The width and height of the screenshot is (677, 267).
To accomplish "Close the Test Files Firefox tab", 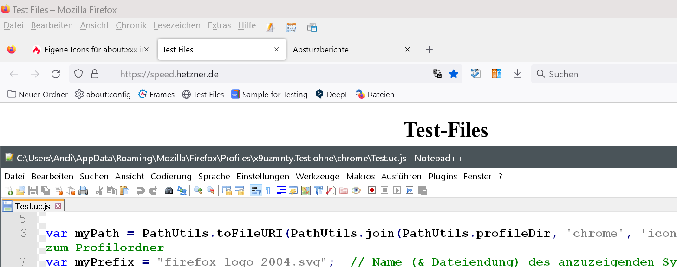I will [x=277, y=50].
